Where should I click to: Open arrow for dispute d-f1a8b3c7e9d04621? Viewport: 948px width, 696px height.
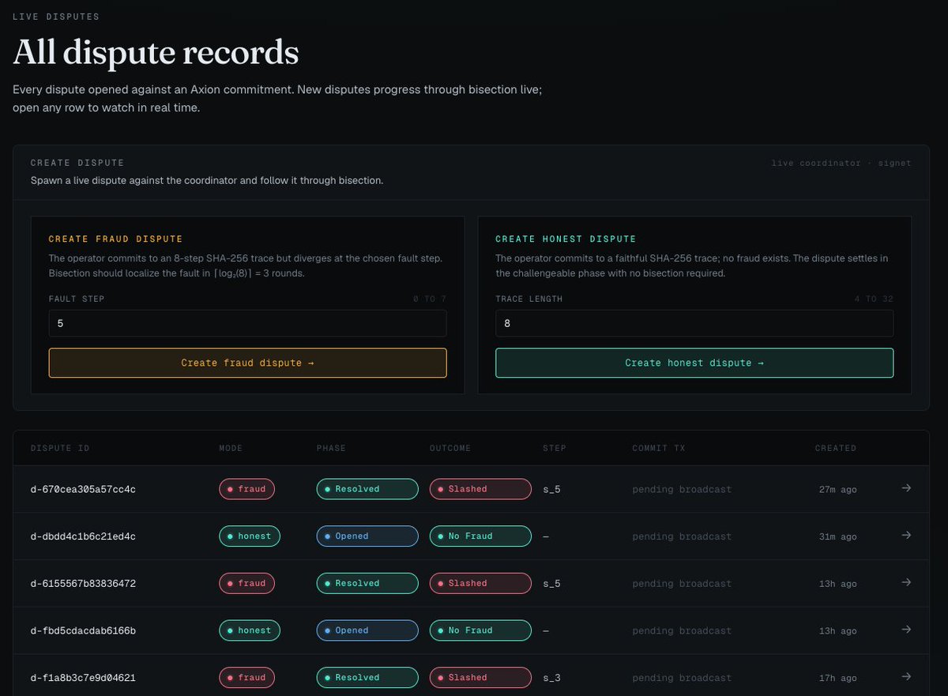coord(906,677)
